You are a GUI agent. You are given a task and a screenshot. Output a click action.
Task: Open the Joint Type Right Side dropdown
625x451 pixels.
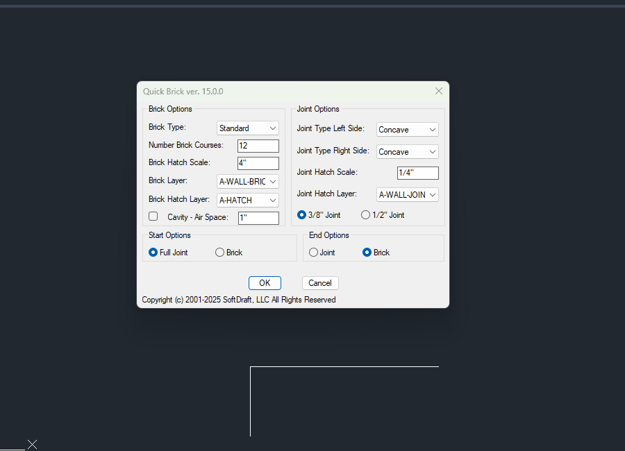407,151
